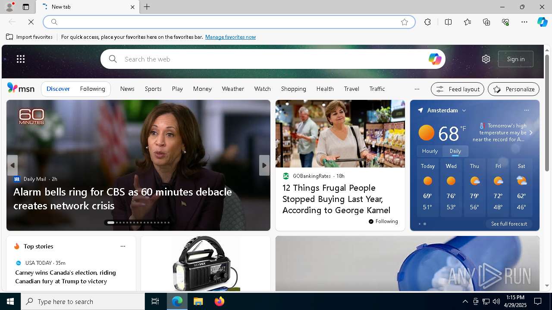Open weather card options ellipsis

(x=526, y=110)
